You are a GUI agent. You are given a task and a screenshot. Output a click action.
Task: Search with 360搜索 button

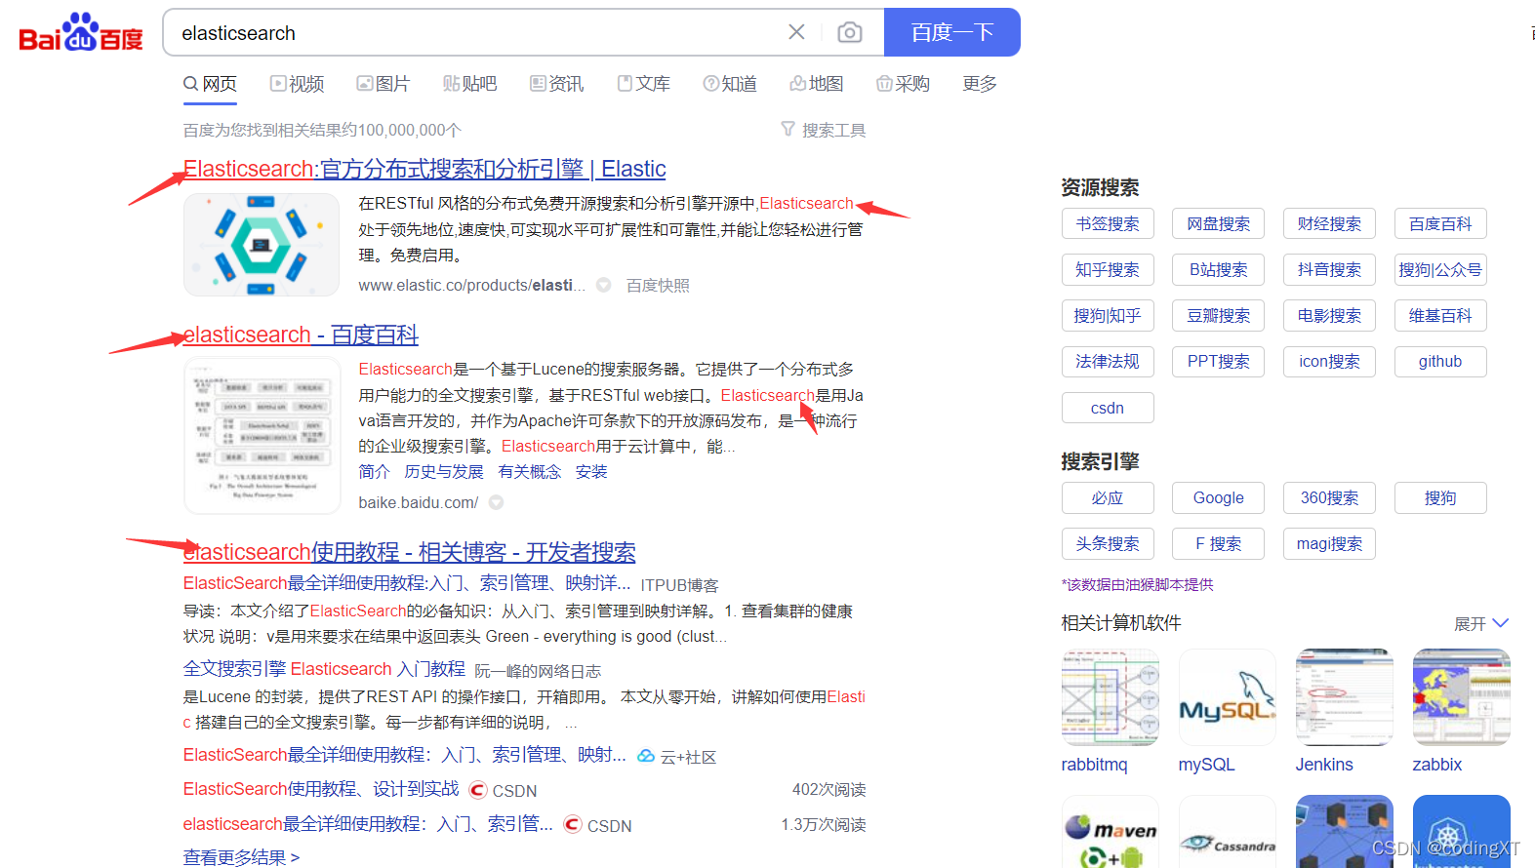pyautogui.click(x=1329, y=497)
